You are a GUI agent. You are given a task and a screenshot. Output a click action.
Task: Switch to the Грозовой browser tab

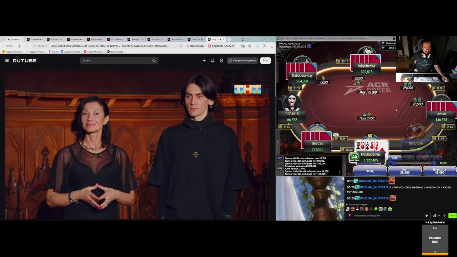(x=96, y=39)
